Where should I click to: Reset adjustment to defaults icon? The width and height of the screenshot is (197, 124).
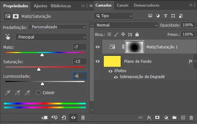click(64, 117)
